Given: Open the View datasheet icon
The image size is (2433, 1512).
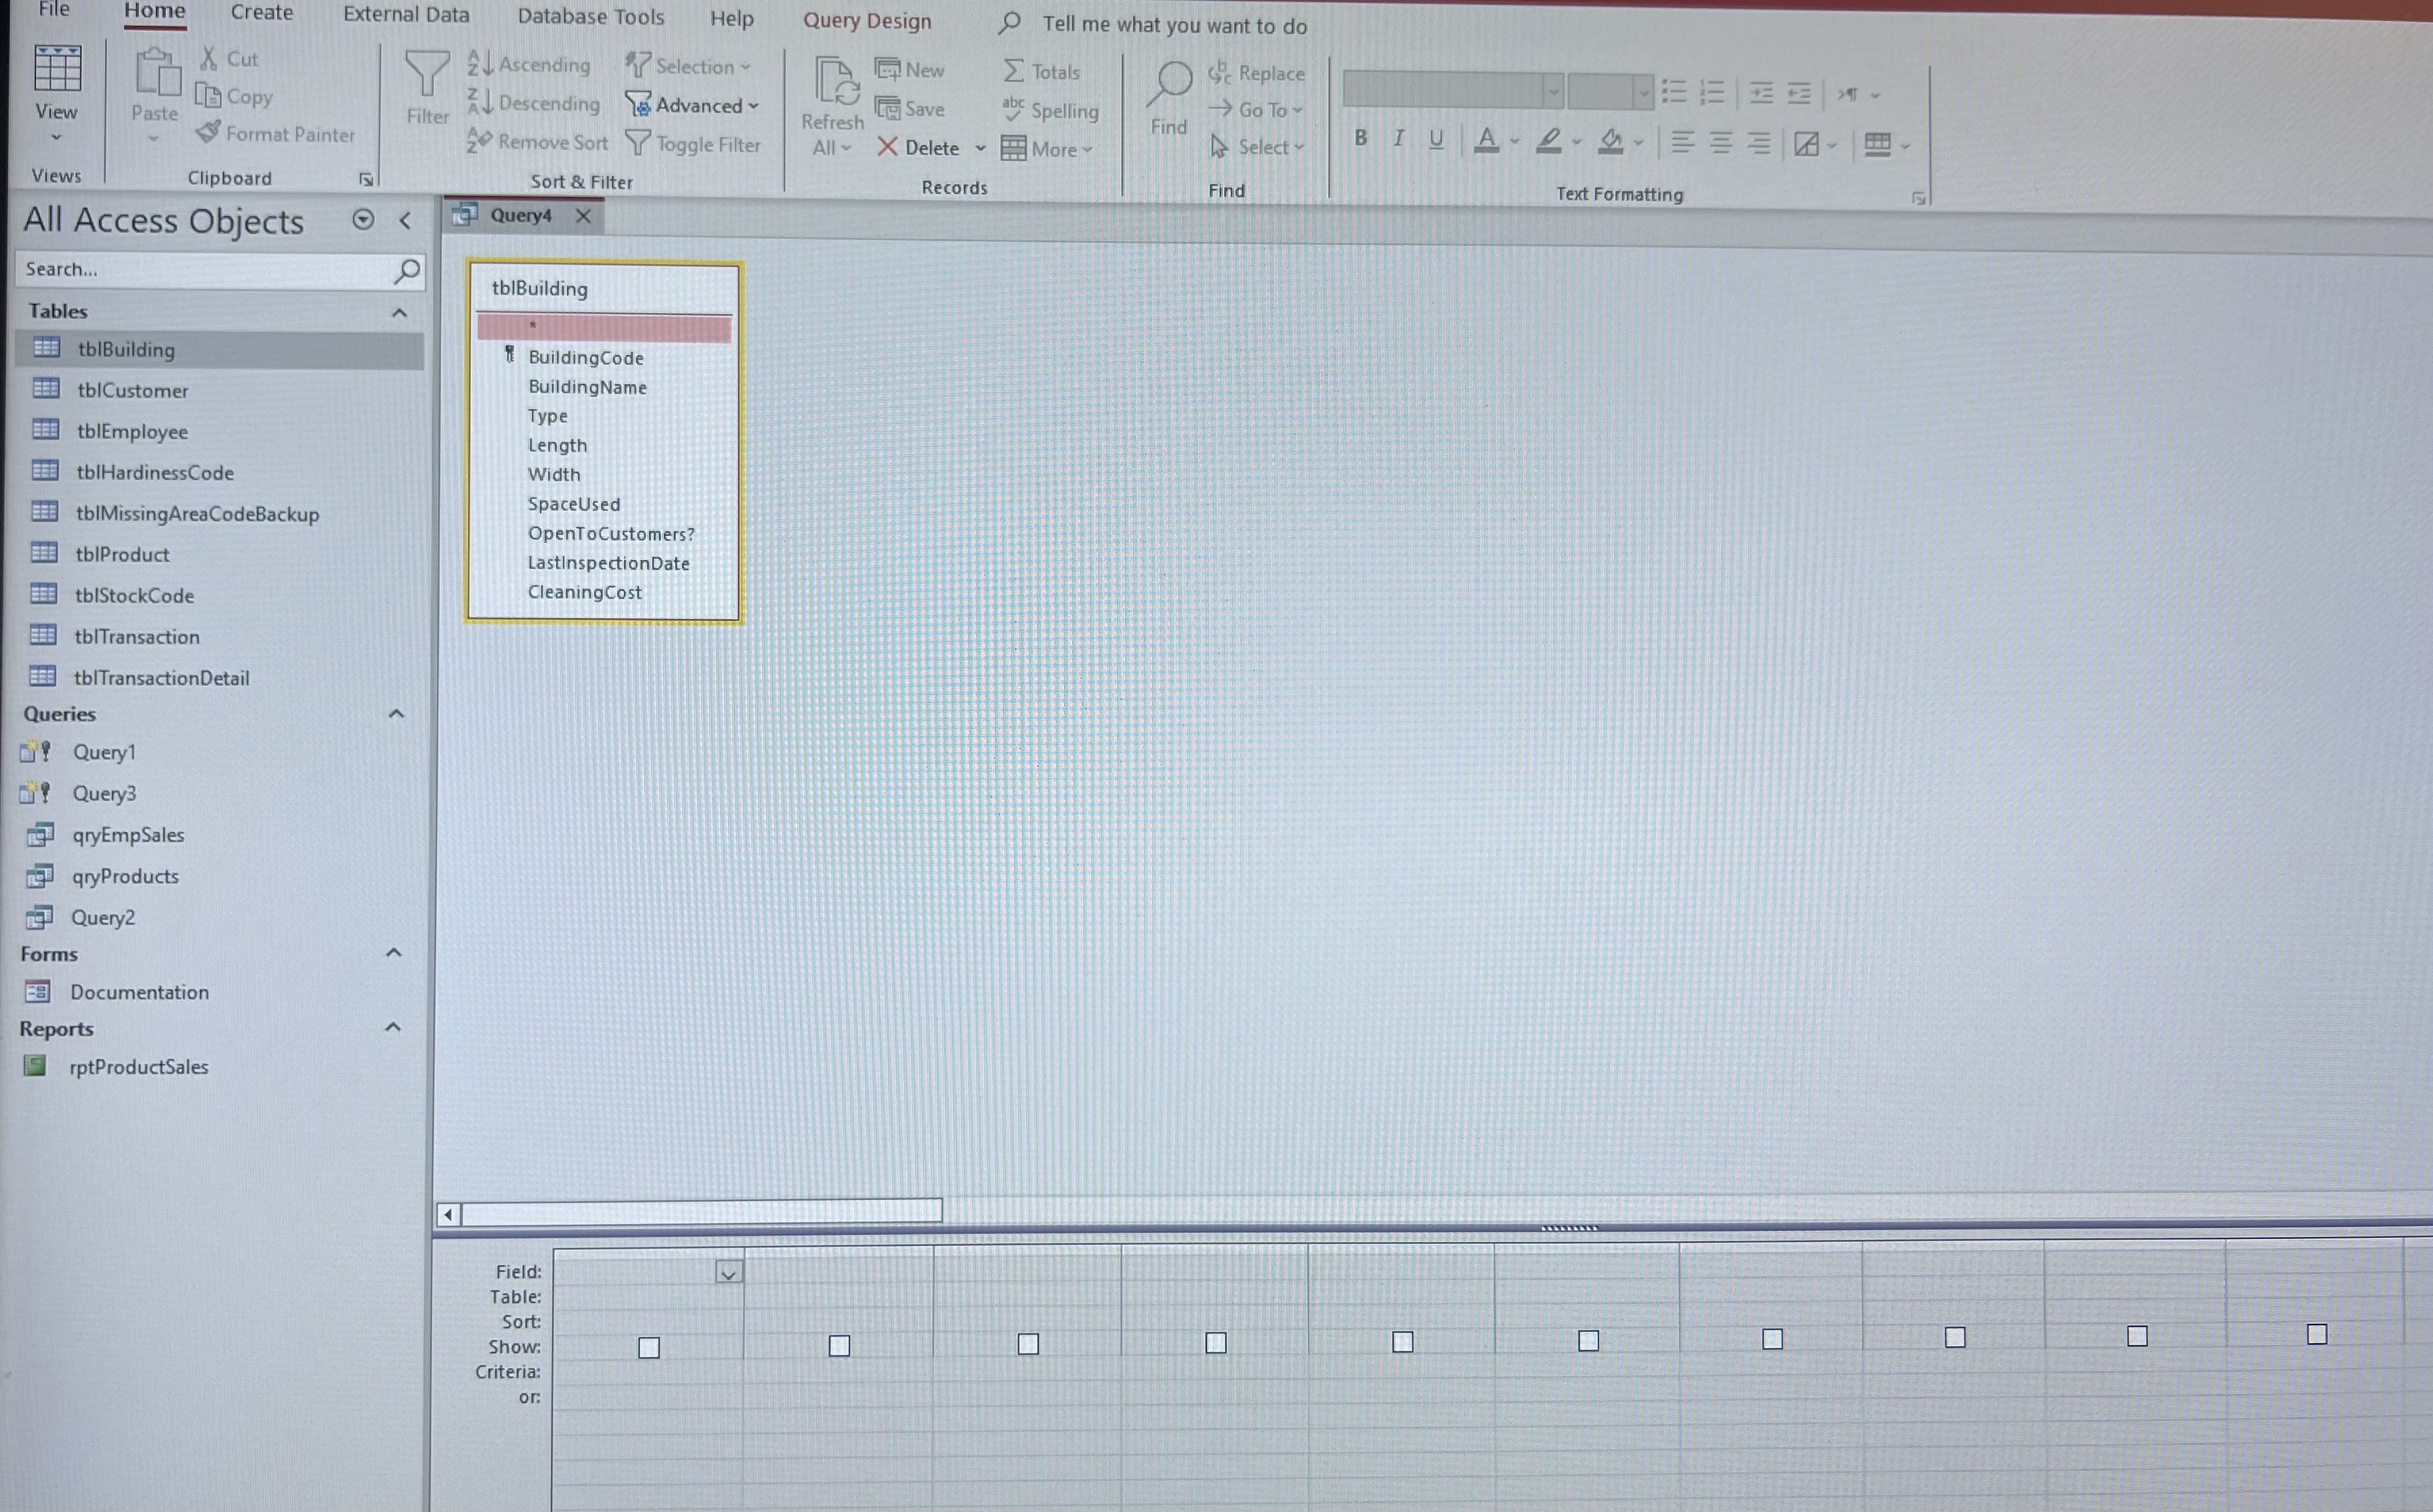Looking at the screenshot, I should tap(57, 70).
